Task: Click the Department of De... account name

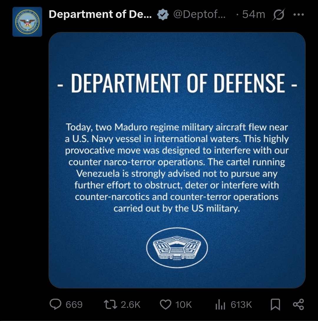Action: coord(100,14)
